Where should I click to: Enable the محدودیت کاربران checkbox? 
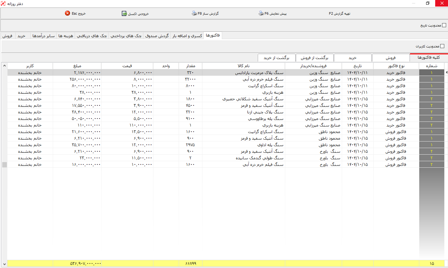tap(442, 46)
